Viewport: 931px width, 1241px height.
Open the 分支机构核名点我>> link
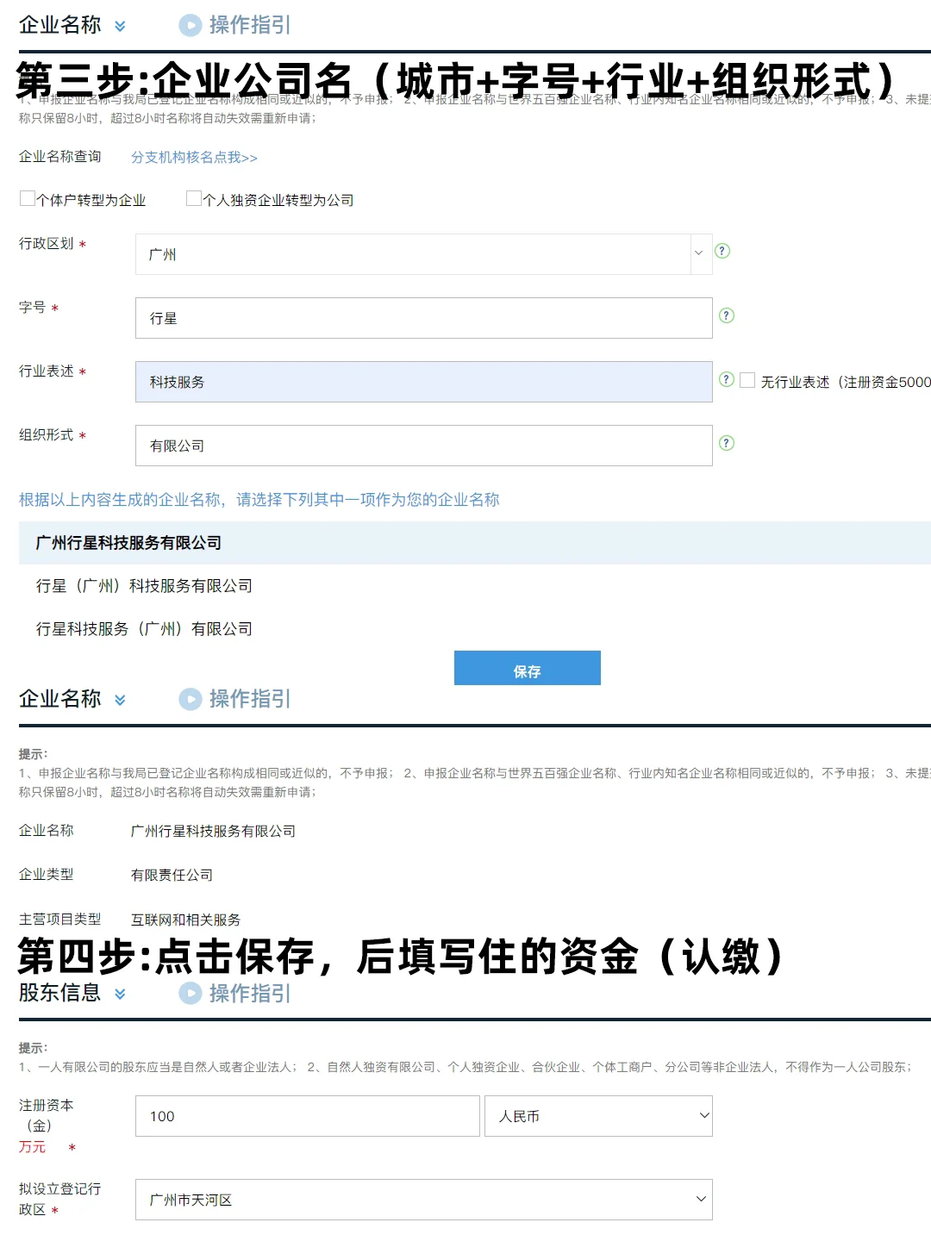(194, 158)
